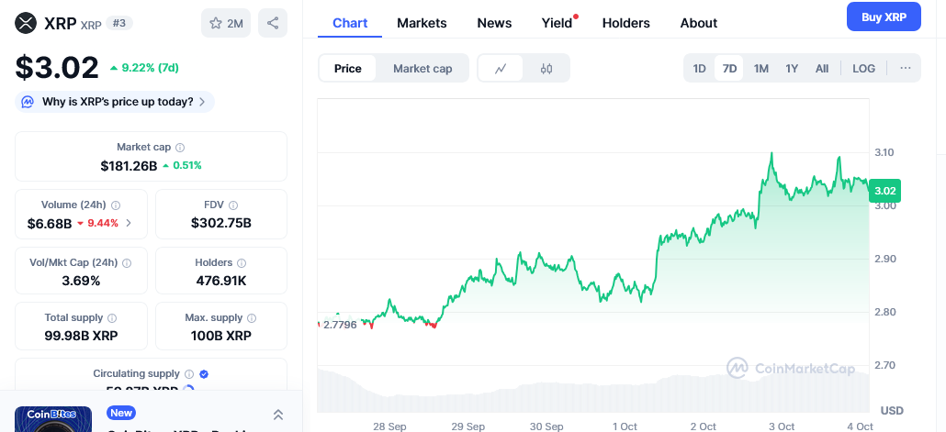The height and width of the screenshot is (432, 946).
Task: Go to the Holders tab
Action: (x=625, y=23)
